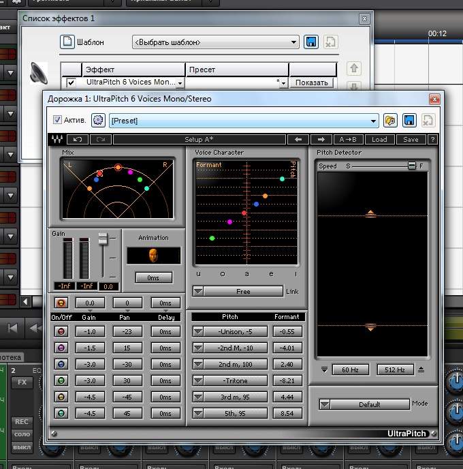Open the plugin settings gear icon
463x469 pixels.
coord(98,120)
